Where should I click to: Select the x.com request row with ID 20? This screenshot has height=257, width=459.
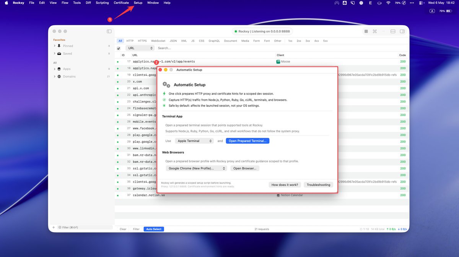pos(262,81)
